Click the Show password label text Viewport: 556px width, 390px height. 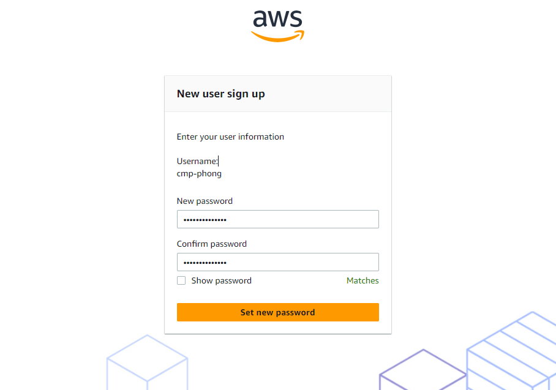tap(221, 280)
